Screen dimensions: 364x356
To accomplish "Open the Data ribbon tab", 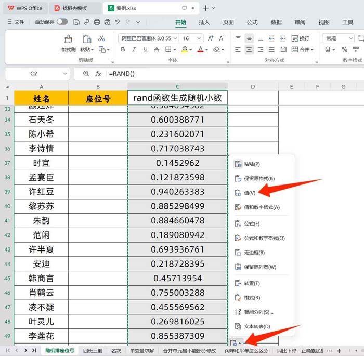I will [276, 22].
